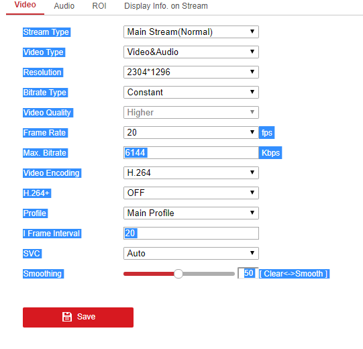363x349 pixels.
Task: Go to the ROI tab
Action: 99,6
